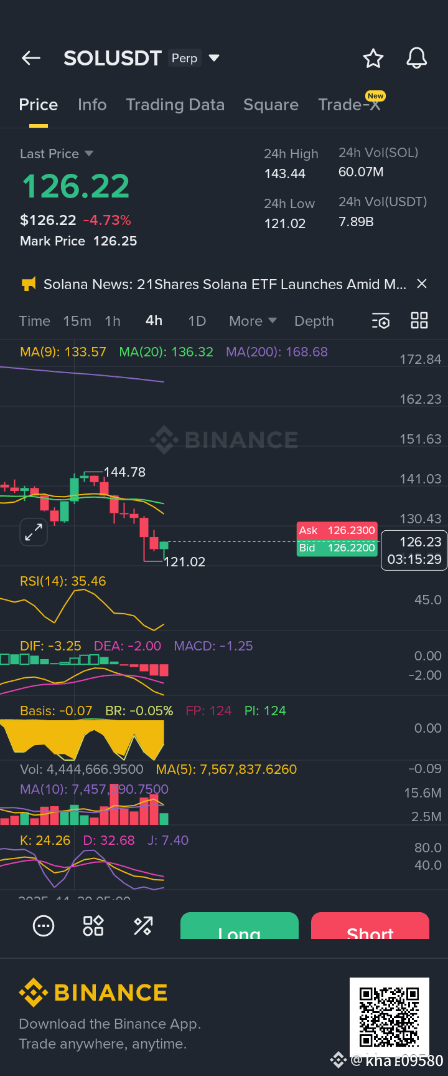
Task: Open the More intervals dropdown
Action: pyautogui.click(x=253, y=321)
